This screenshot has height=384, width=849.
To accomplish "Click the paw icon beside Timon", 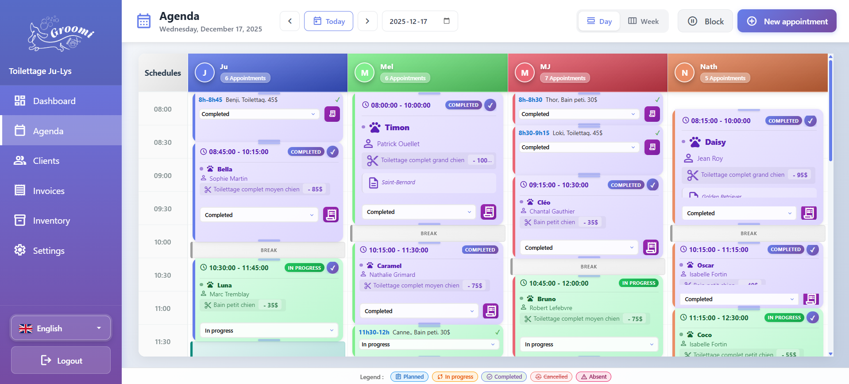I will pos(375,128).
